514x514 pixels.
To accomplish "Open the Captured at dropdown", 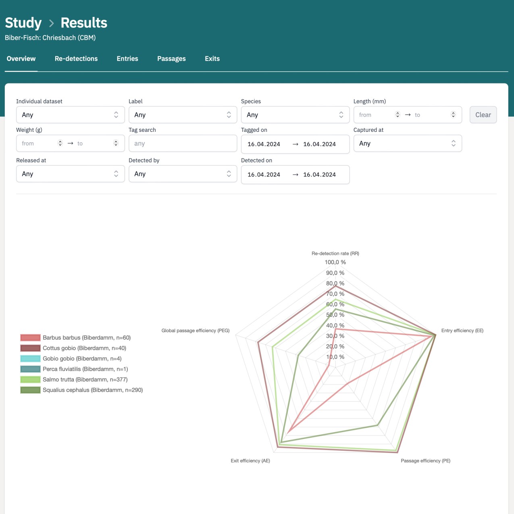I will [x=407, y=144].
